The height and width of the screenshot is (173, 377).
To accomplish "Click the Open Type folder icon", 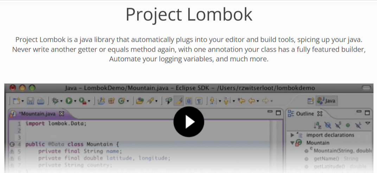I will coord(140,101).
